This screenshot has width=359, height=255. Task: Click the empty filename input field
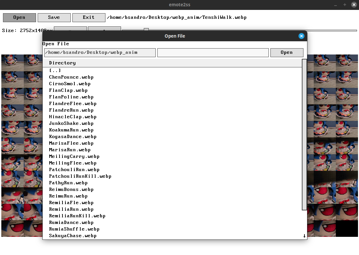pos(213,53)
